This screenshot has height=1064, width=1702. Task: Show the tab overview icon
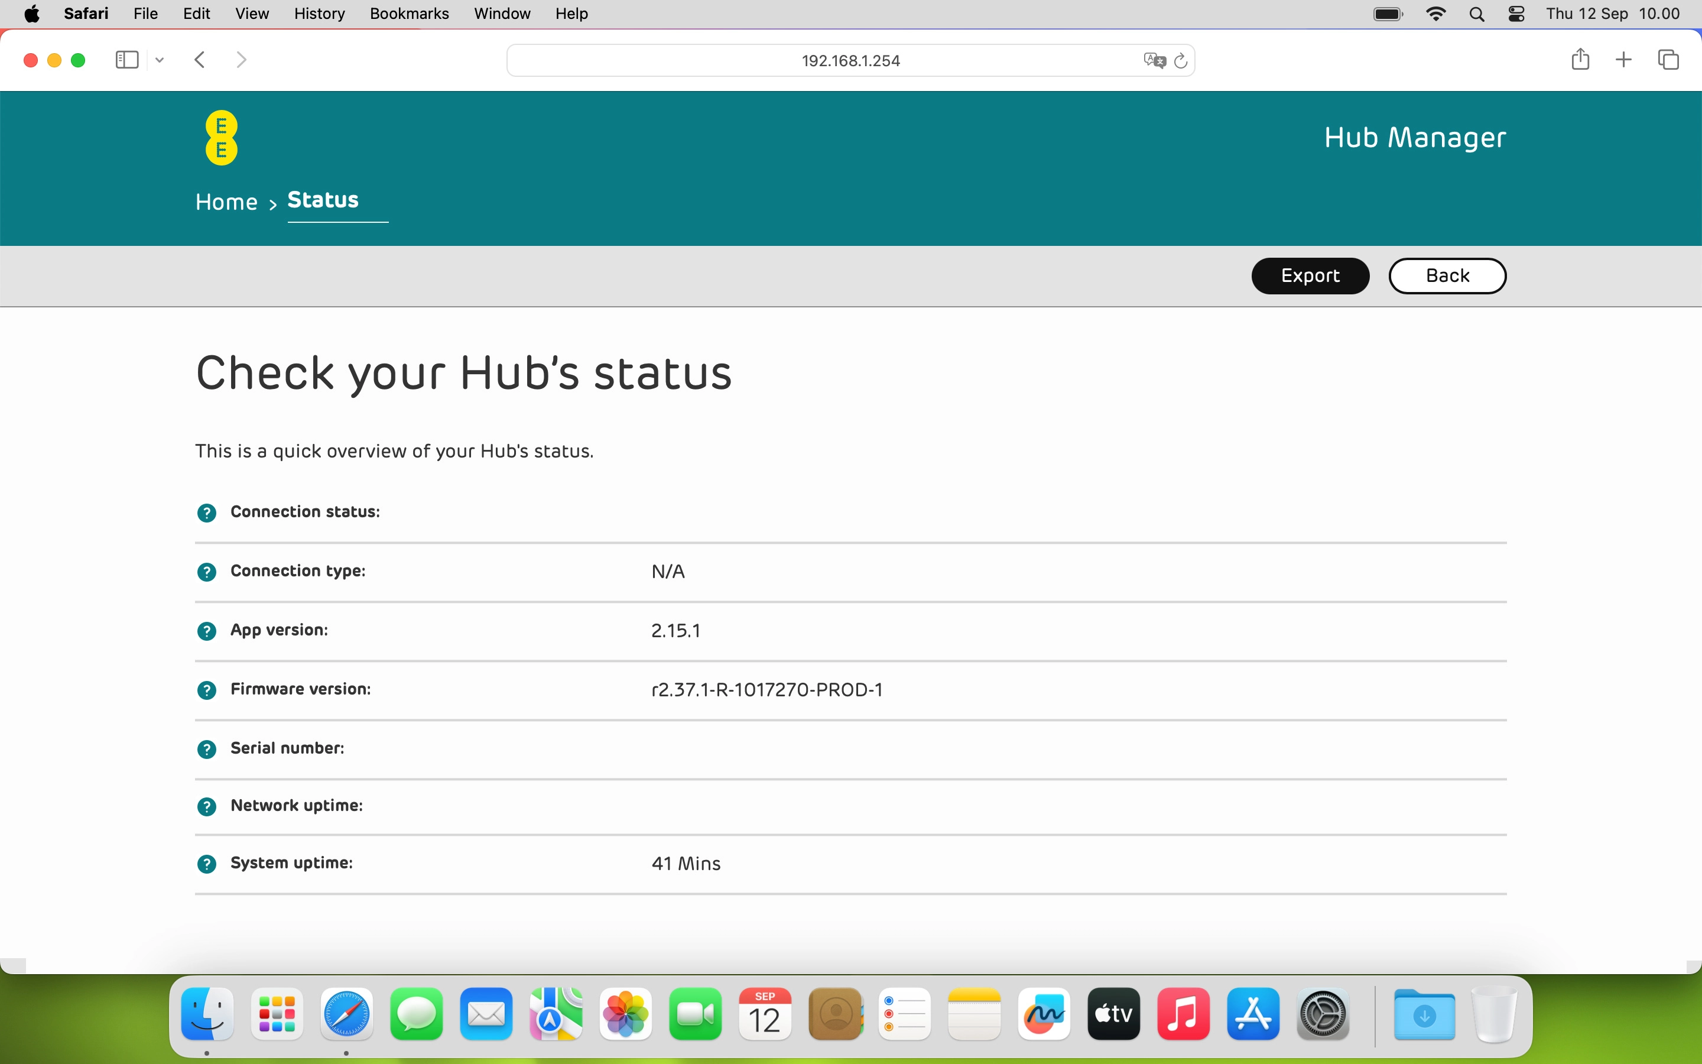1668,60
